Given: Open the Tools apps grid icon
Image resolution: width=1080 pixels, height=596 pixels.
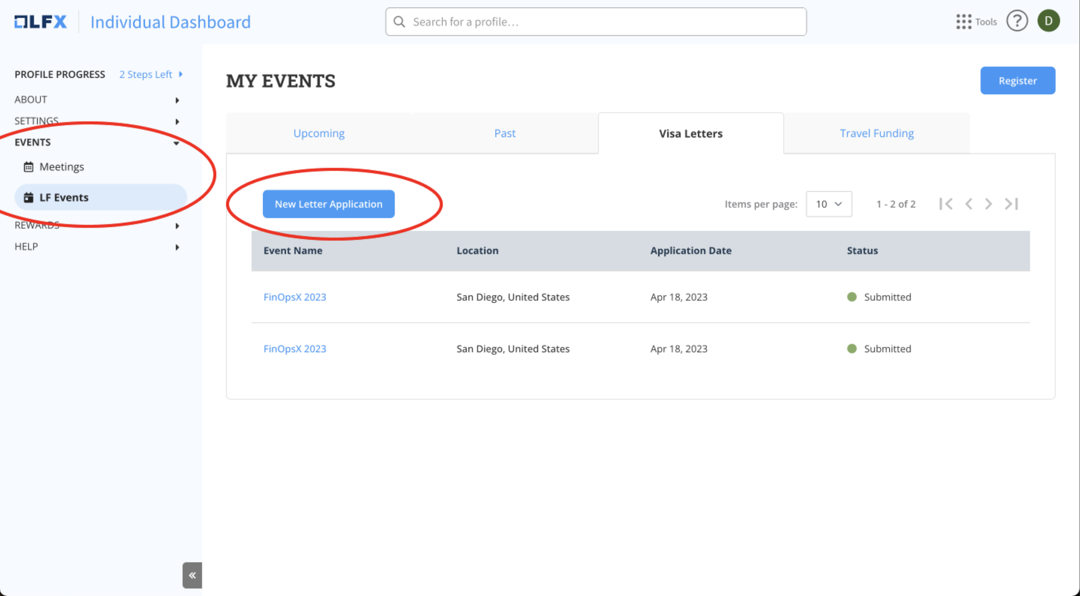Looking at the screenshot, I should [x=963, y=22].
